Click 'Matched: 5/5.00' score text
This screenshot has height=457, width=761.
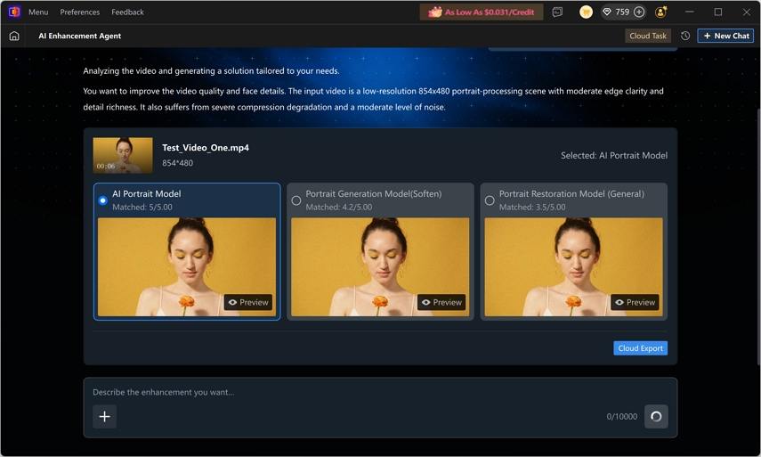142,207
